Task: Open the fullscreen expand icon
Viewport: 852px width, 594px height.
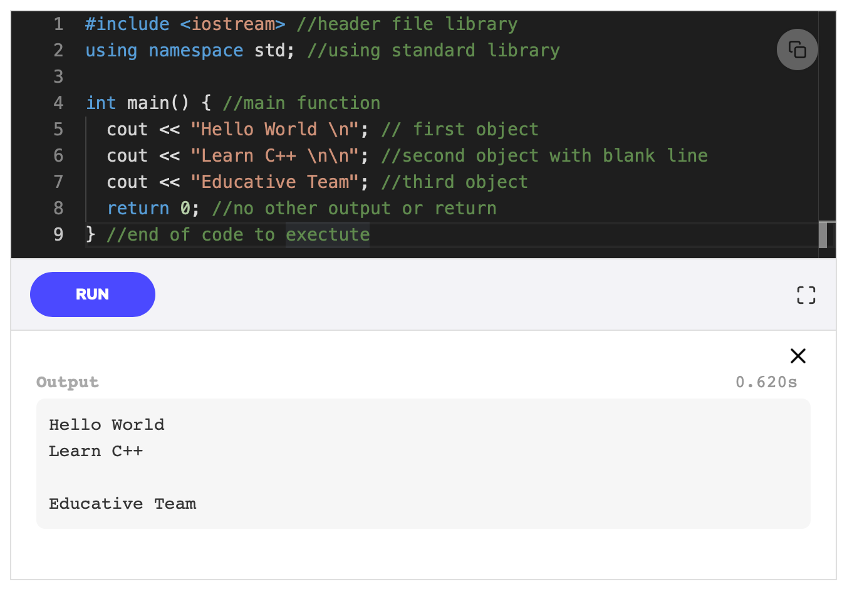Action: (806, 294)
